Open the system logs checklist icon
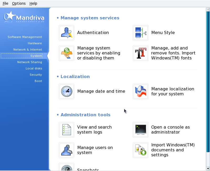The height and width of the screenshot is (171, 210). 66,130
